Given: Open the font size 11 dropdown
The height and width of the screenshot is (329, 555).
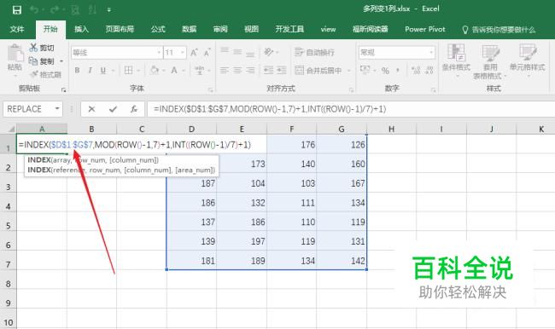Looking at the screenshot, I should pyautogui.click(x=183, y=53).
